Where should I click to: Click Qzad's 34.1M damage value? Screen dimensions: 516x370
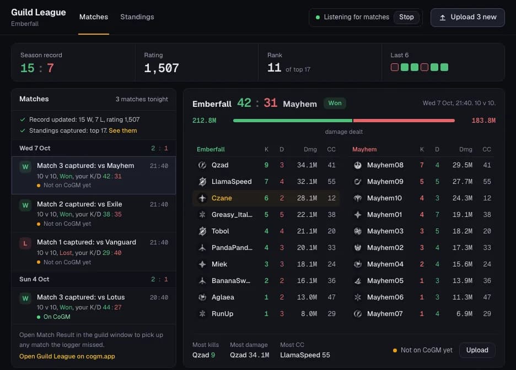307,165
